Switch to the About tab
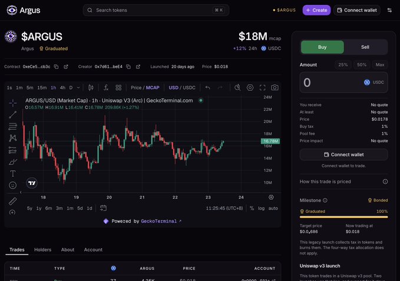 [68, 250]
